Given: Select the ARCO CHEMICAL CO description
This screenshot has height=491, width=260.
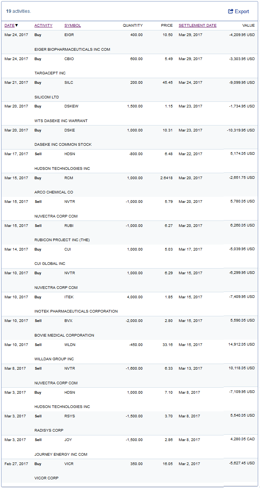Looking at the screenshot, I should point(54,192).
